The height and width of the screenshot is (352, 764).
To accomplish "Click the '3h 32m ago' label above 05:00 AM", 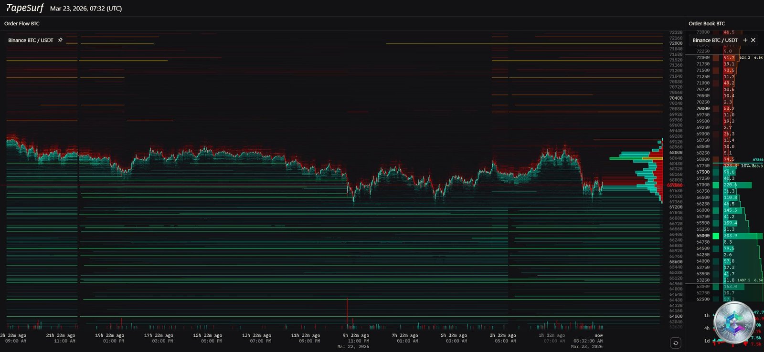I will point(503,335).
